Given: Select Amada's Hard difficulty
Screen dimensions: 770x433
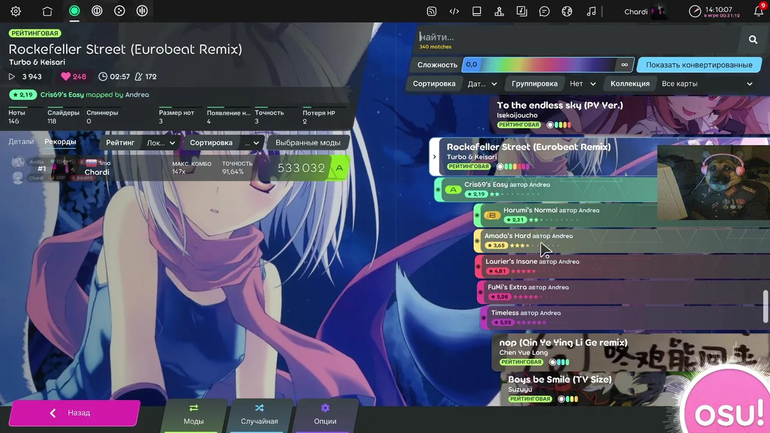Looking at the screenshot, I should (x=621, y=241).
